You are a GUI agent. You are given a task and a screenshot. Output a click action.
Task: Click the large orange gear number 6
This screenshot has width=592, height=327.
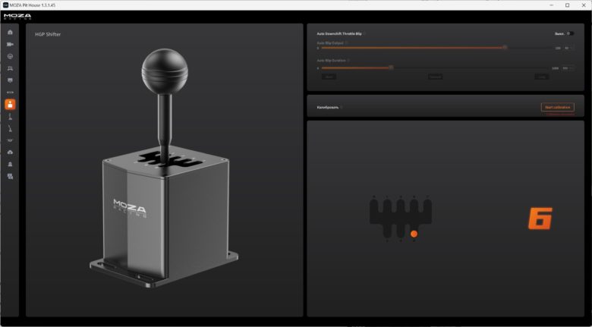(540, 218)
